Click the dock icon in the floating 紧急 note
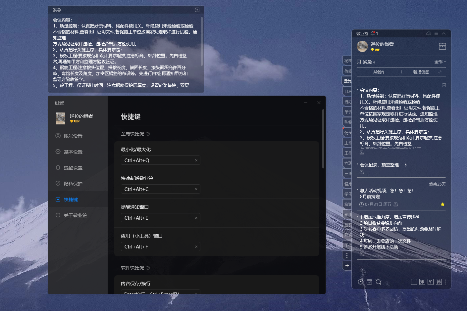The height and width of the screenshot is (311, 467). (197, 10)
